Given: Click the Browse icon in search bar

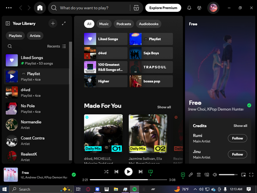Looking at the screenshot, I should [x=136, y=8].
